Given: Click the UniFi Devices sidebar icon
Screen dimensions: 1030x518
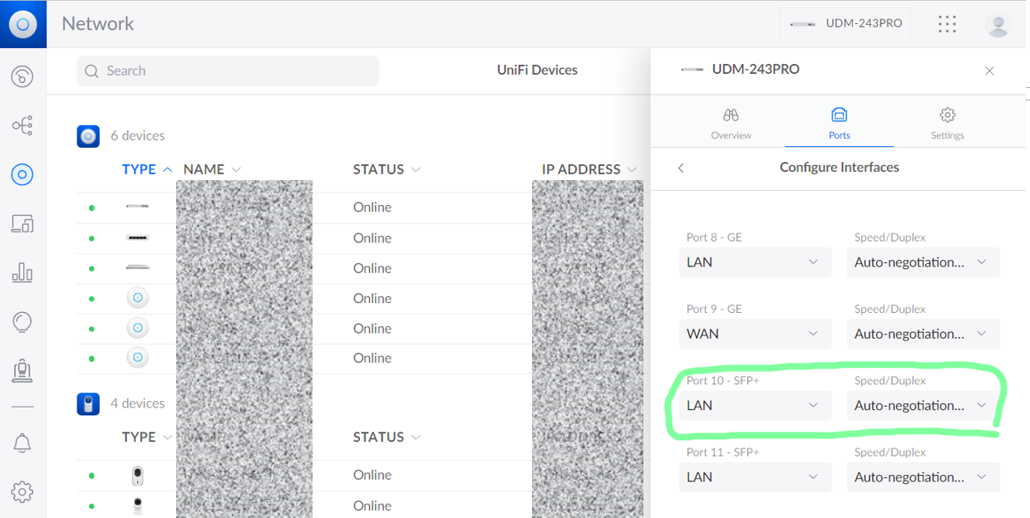Looking at the screenshot, I should 22,174.
